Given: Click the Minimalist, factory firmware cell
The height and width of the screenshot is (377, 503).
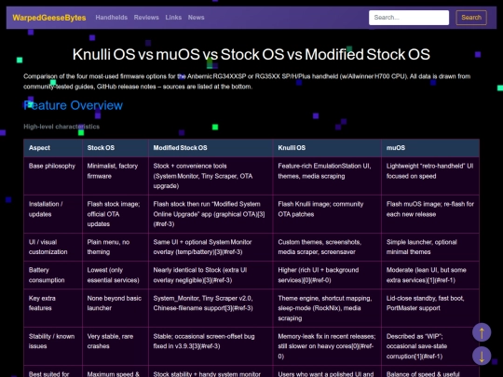Looking at the screenshot, I should pyautogui.click(x=116, y=176).
